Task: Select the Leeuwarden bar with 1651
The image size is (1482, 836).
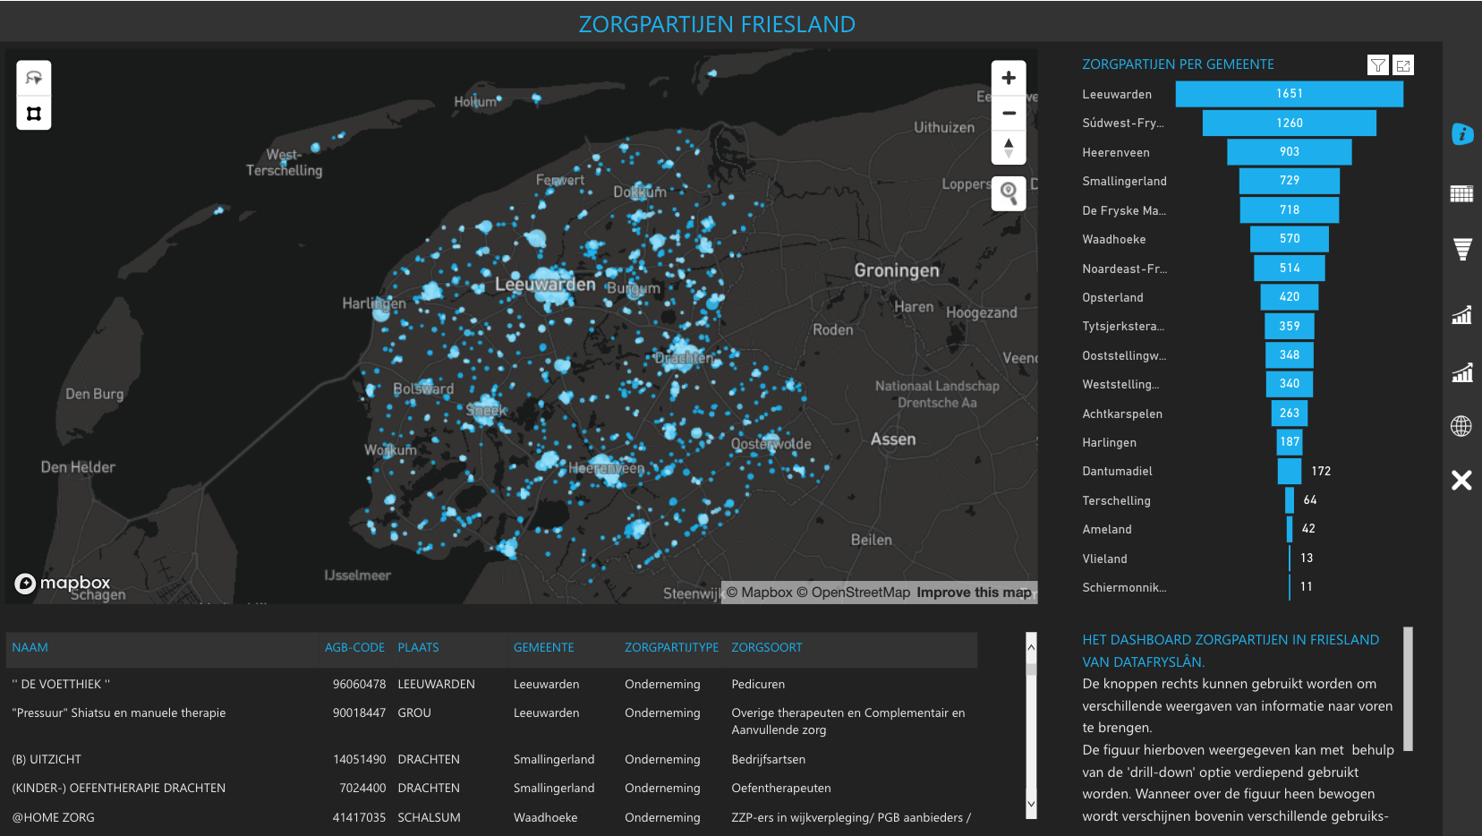Action: (1289, 94)
